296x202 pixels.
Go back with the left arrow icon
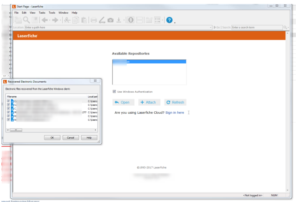(45, 20)
